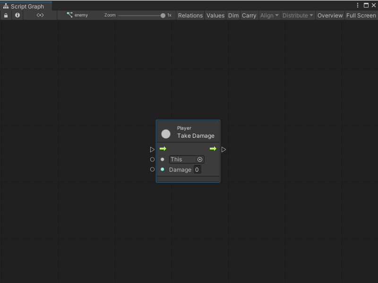
Task: Click the Overview button
Action: click(x=330, y=15)
